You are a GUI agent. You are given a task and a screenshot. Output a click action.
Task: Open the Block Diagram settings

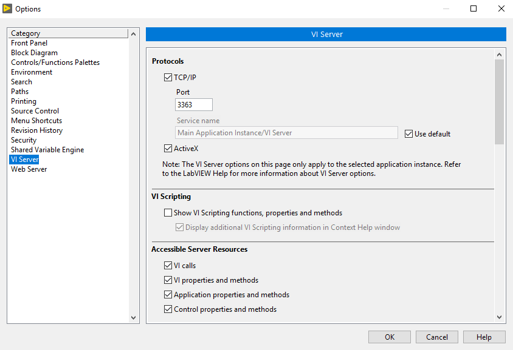tap(35, 52)
